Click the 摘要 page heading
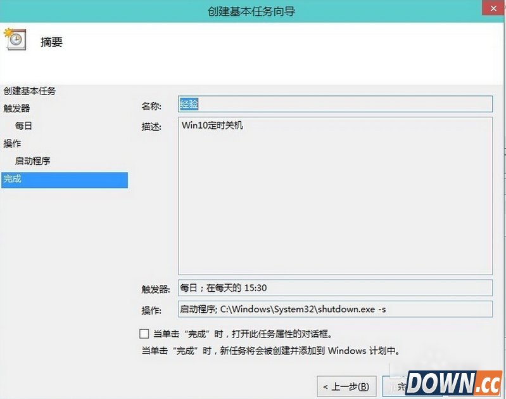The width and height of the screenshot is (506, 399). coord(51,42)
